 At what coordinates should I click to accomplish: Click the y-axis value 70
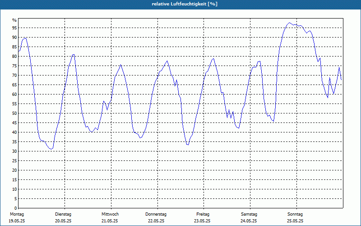(x=14, y=75)
